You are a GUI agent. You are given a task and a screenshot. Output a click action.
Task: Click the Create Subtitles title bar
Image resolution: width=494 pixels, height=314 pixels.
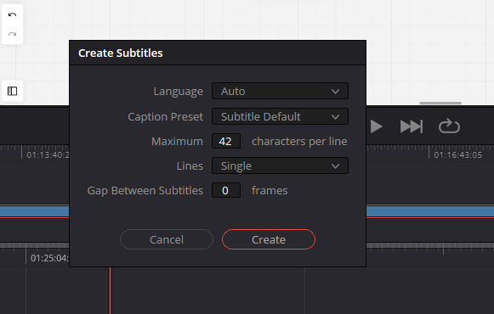pyautogui.click(x=218, y=53)
